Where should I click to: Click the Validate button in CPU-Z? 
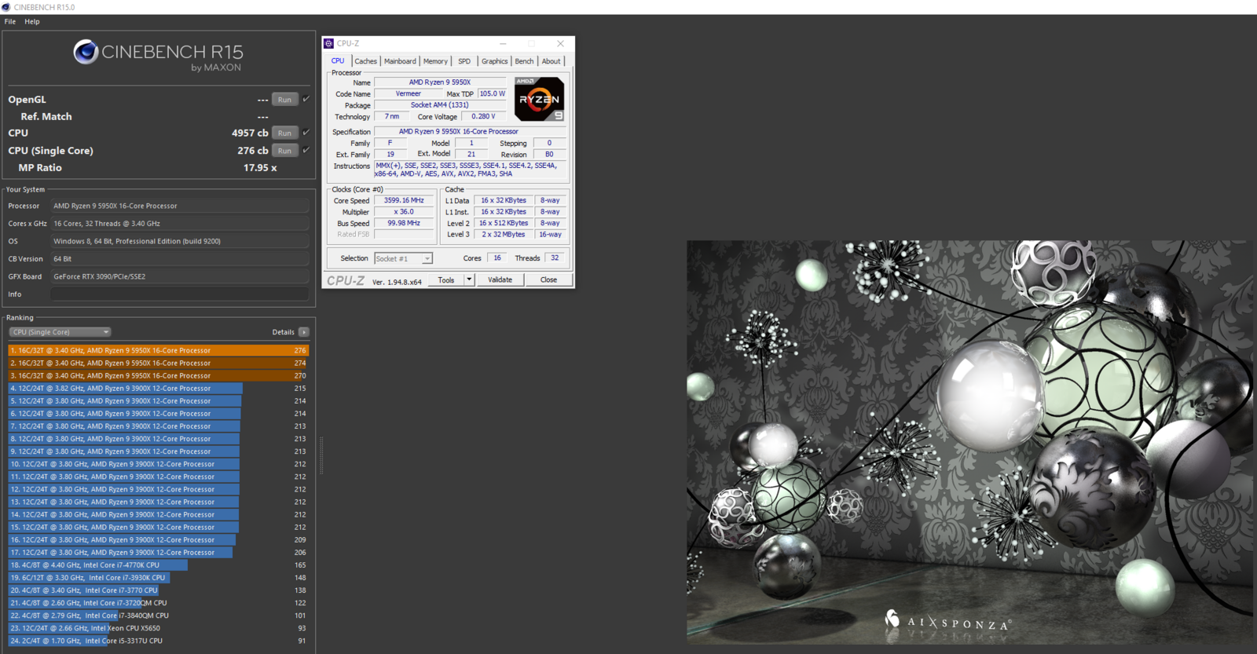click(500, 280)
